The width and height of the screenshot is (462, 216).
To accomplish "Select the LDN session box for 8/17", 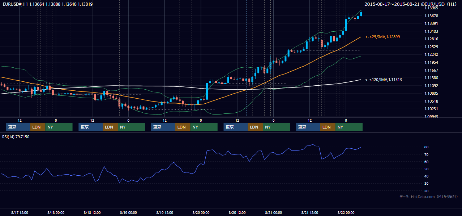I will coord(38,127).
